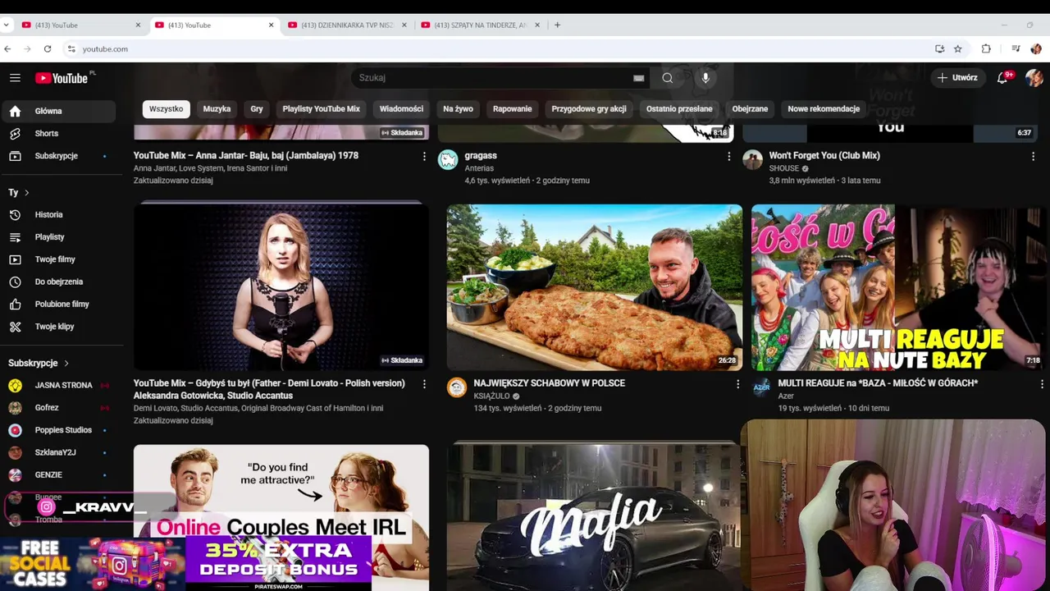Open JASNA STRONA subscription channel

coord(58,386)
